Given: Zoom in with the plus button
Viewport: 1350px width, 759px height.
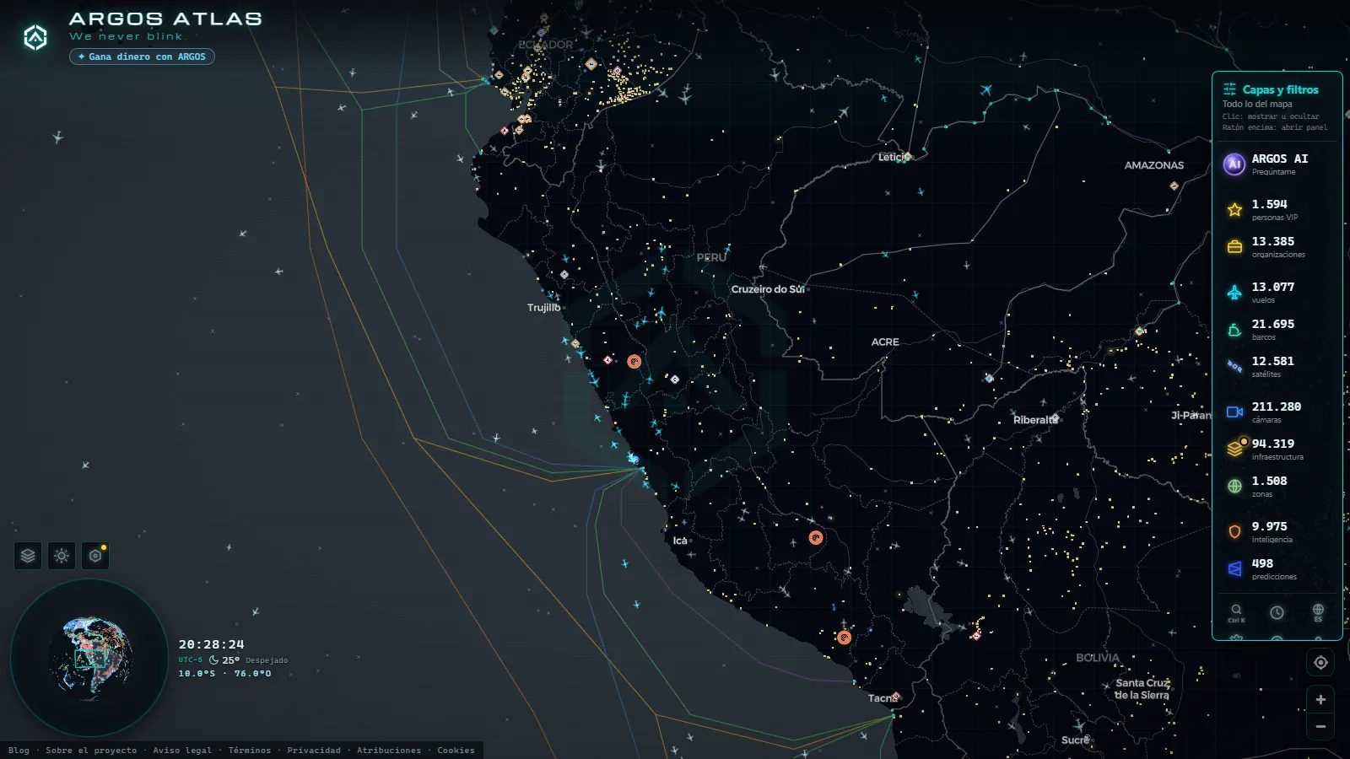Looking at the screenshot, I should pyautogui.click(x=1320, y=700).
